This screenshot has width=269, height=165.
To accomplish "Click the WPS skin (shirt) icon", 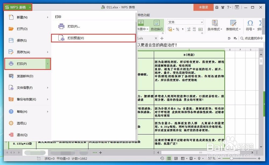I will point(223,7).
